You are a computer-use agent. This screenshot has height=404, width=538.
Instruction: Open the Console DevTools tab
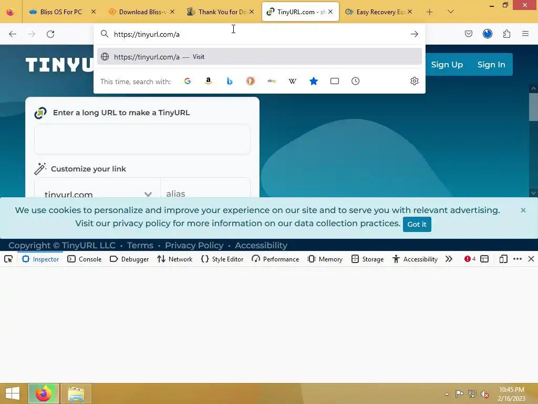click(85, 259)
